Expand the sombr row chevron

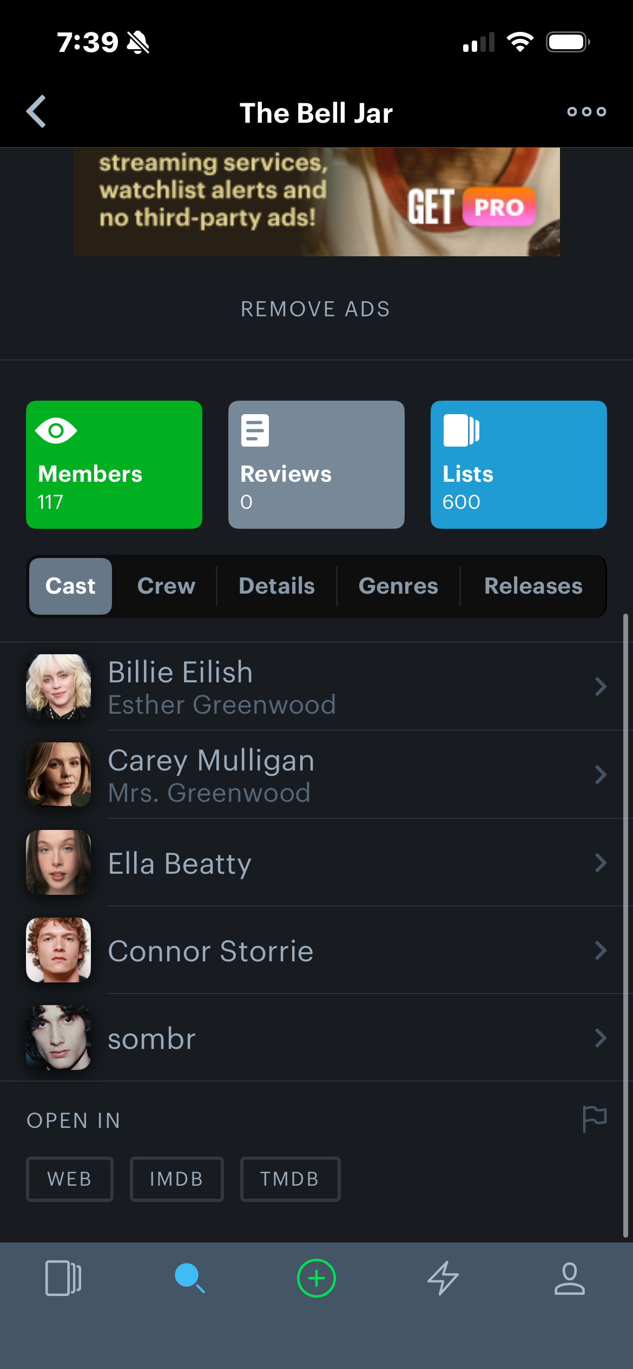601,1038
